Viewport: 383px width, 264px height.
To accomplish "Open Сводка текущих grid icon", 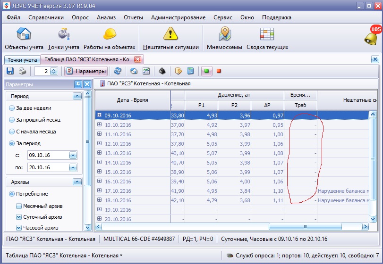I will pos(267,34).
